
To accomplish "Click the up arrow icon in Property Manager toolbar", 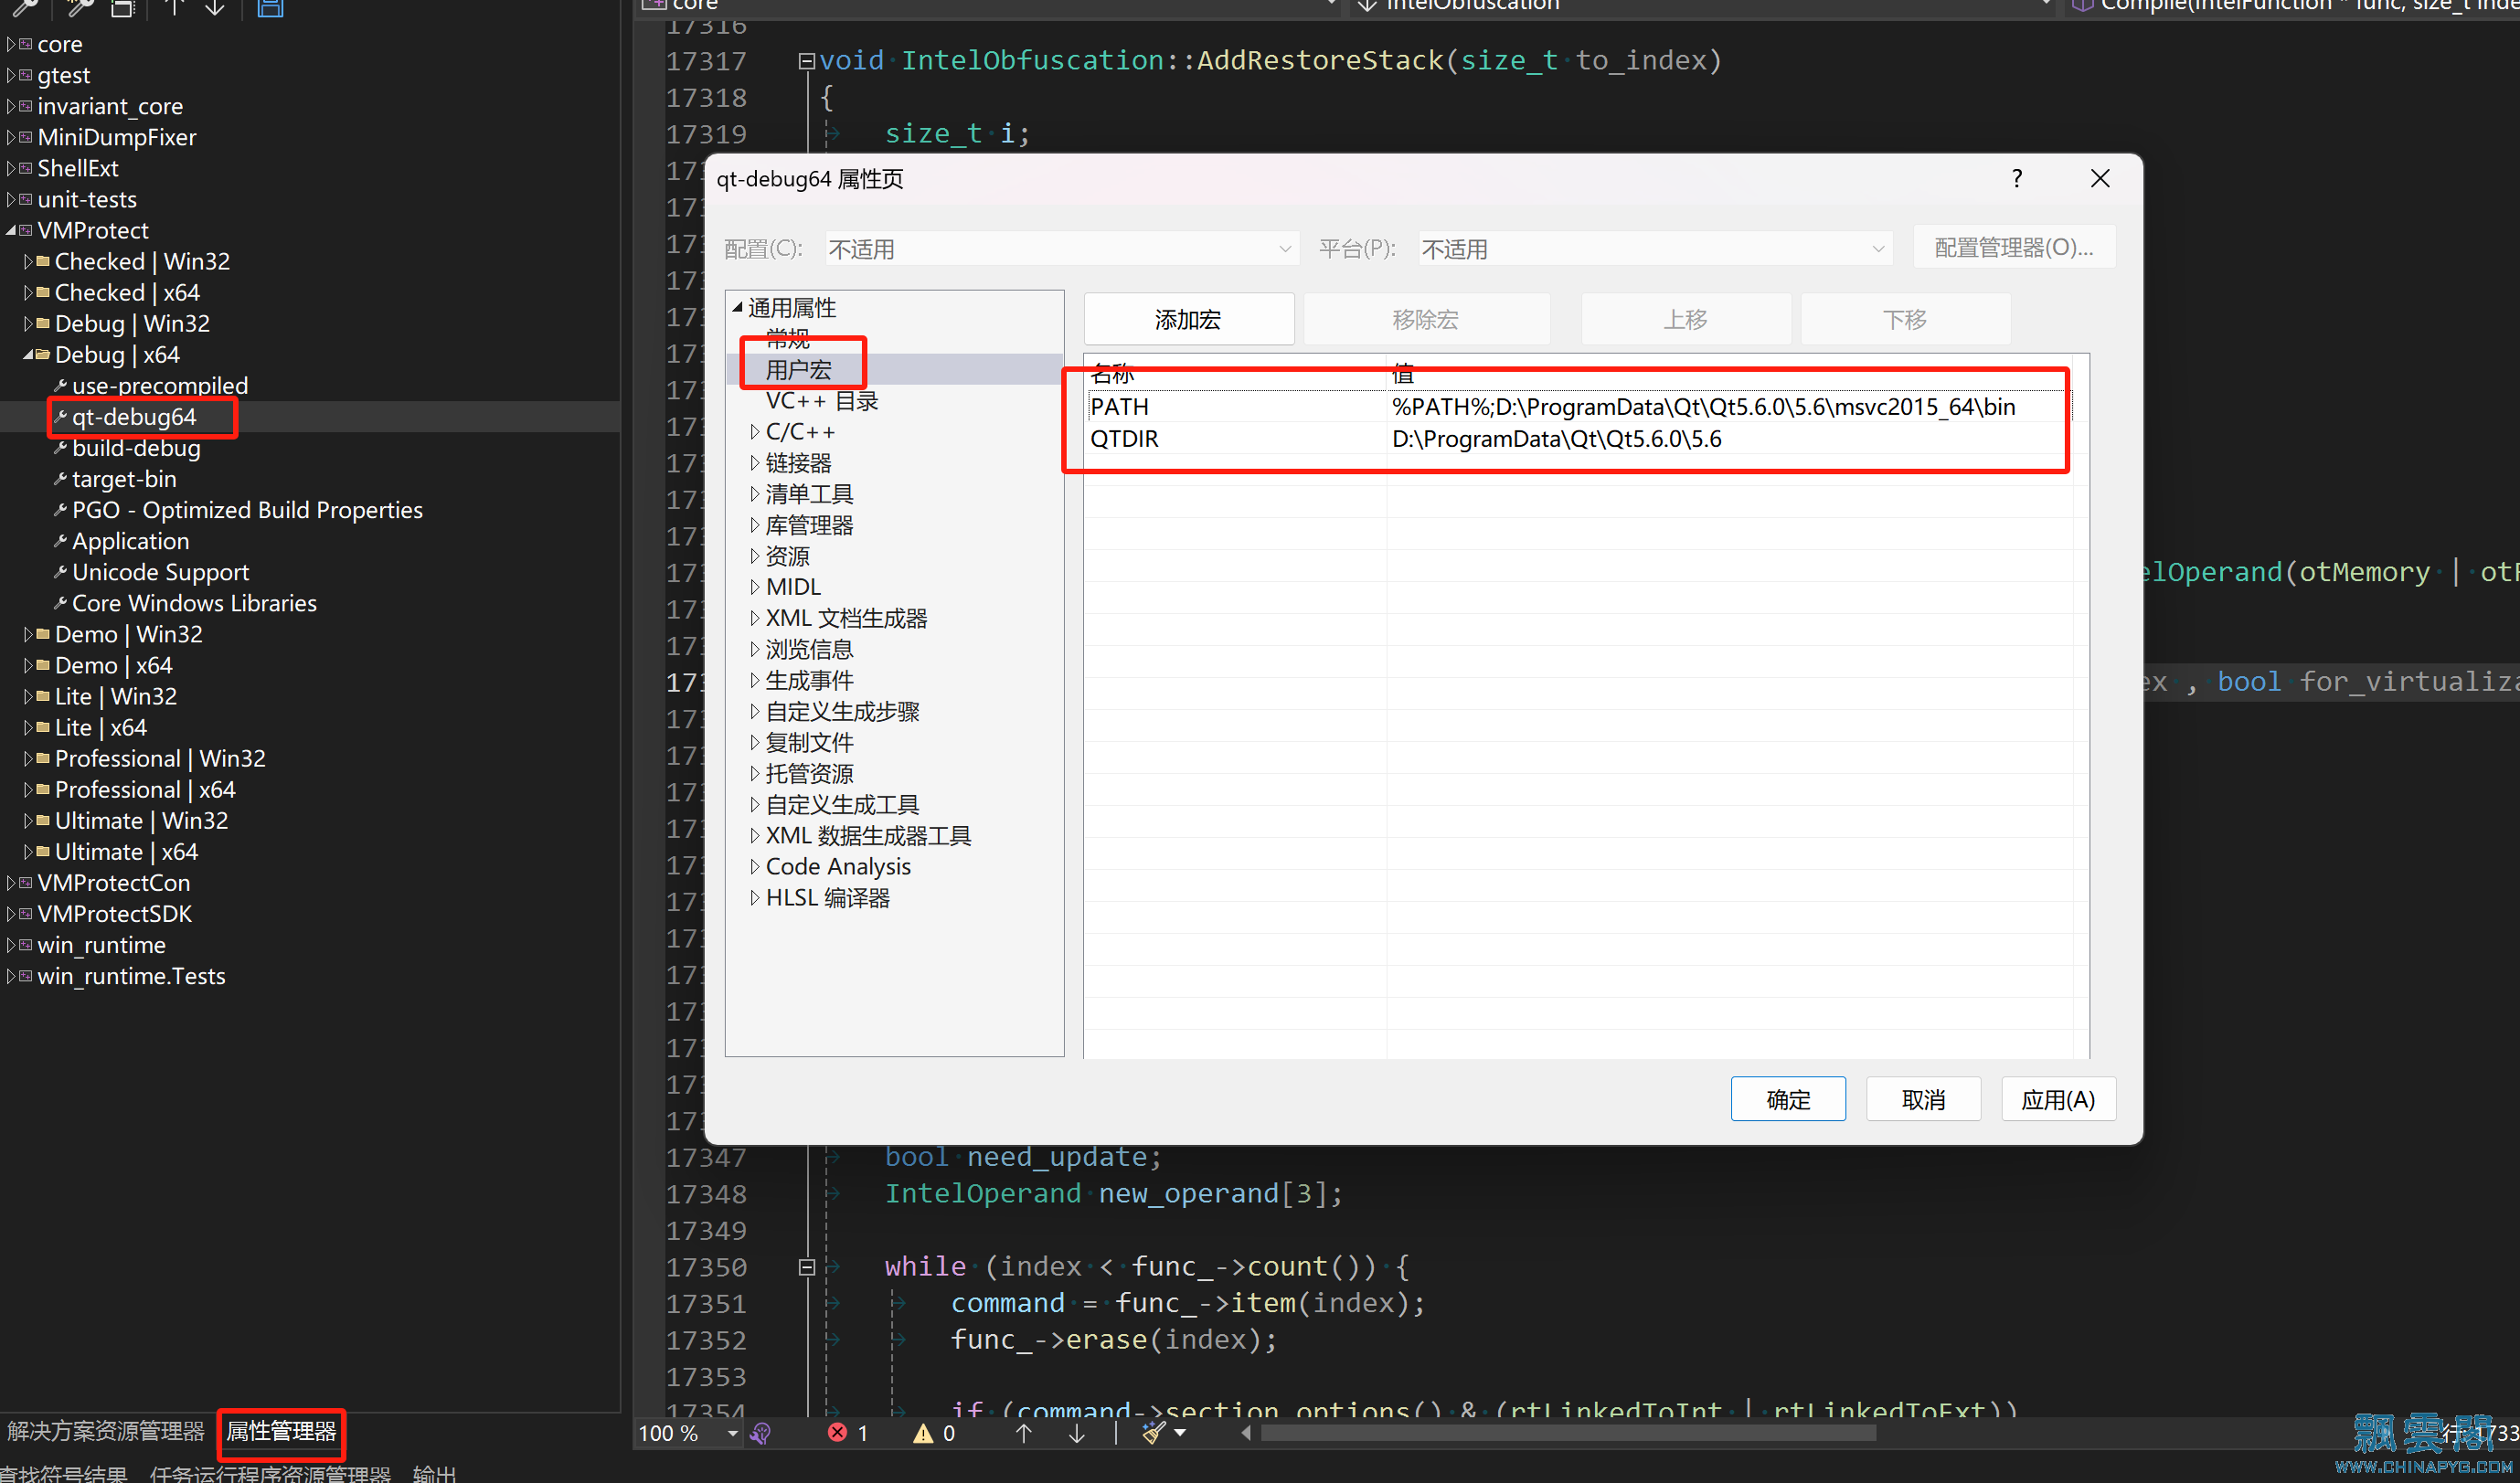I will tap(174, 8).
